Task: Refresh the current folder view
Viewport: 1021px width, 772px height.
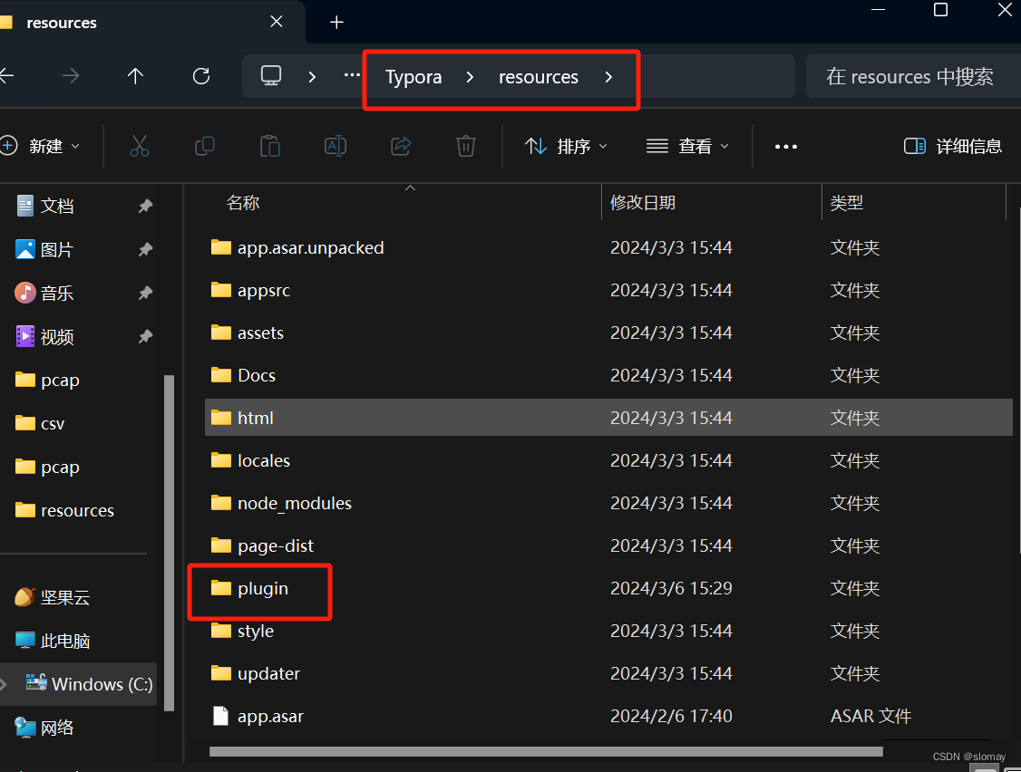Action: tap(200, 76)
